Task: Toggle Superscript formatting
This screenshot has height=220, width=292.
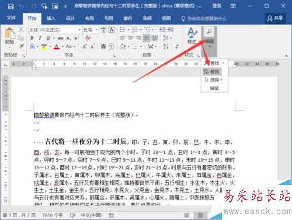Action: pos(77,38)
